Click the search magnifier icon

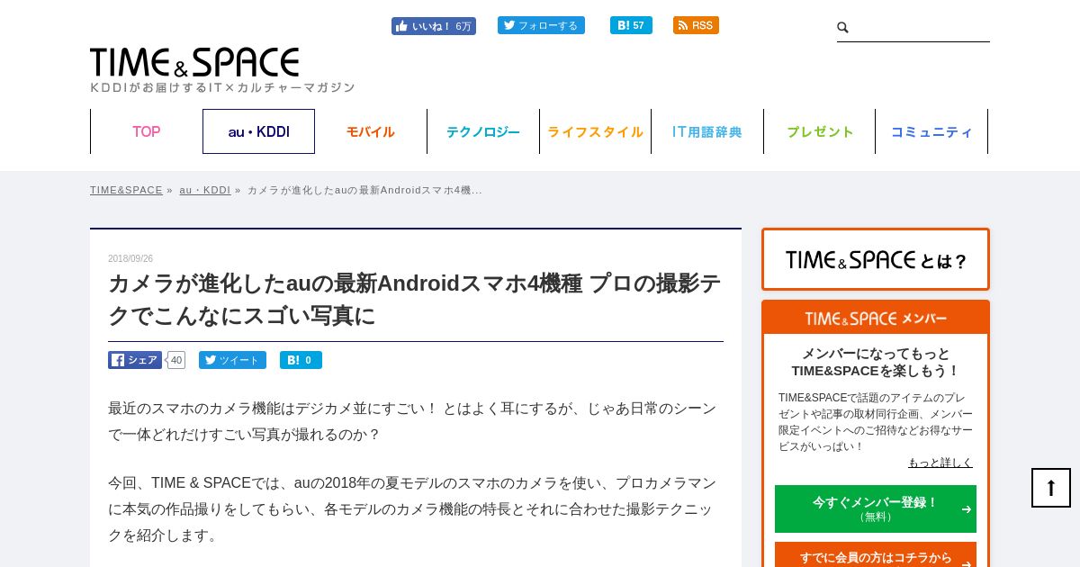tap(843, 28)
